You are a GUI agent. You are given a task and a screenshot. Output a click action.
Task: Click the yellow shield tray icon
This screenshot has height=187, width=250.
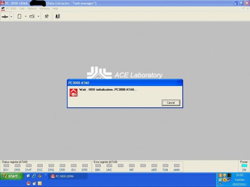tap(225, 175)
